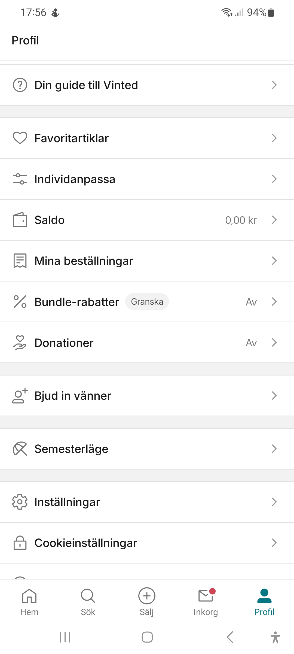Open Saldo using its chevron arrow
This screenshot has height=654, width=294.
[x=274, y=220]
